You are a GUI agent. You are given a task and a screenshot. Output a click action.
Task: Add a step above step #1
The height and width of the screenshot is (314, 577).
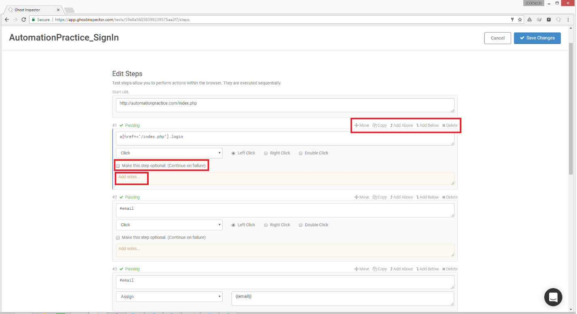(401, 125)
